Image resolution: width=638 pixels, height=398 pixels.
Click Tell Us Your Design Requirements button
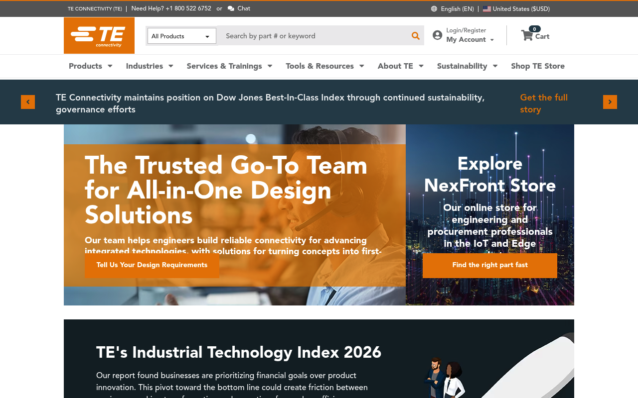[x=152, y=265]
